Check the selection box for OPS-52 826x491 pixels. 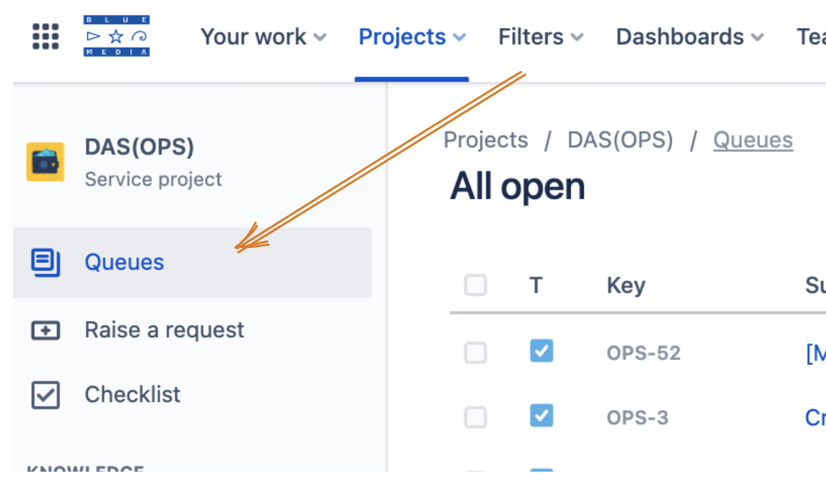pos(475,353)
